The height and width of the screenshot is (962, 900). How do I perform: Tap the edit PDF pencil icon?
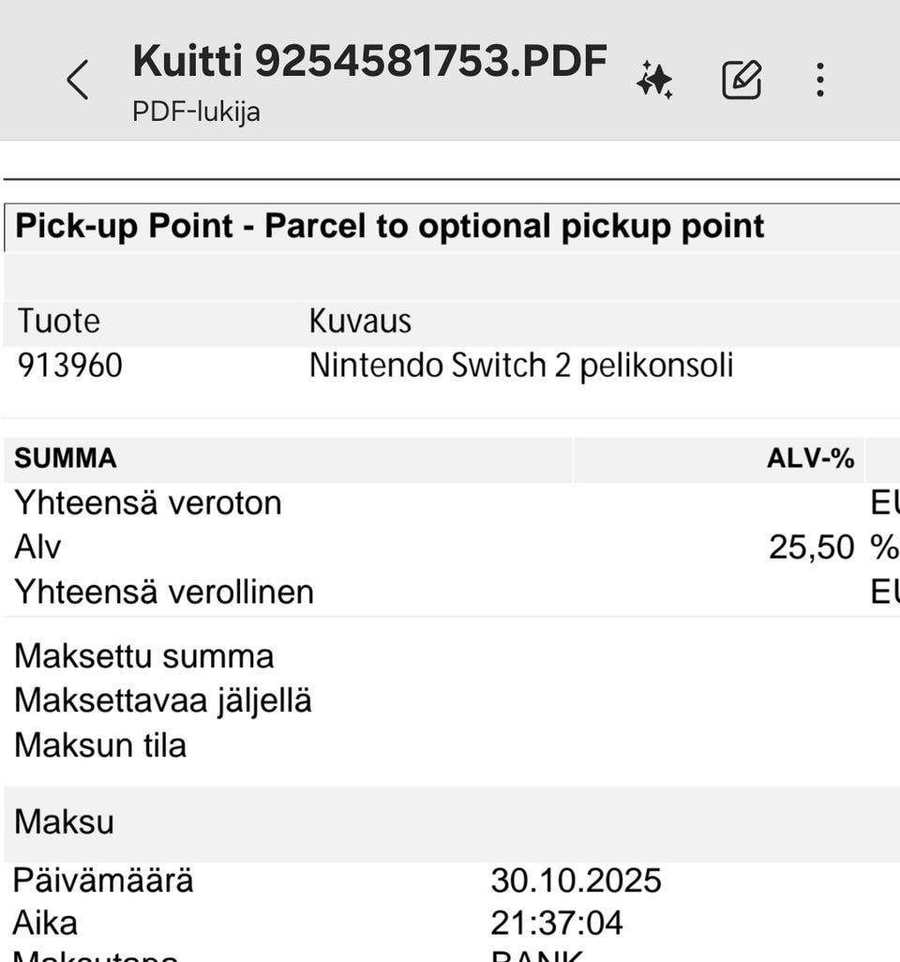click(x=742, y=80)
